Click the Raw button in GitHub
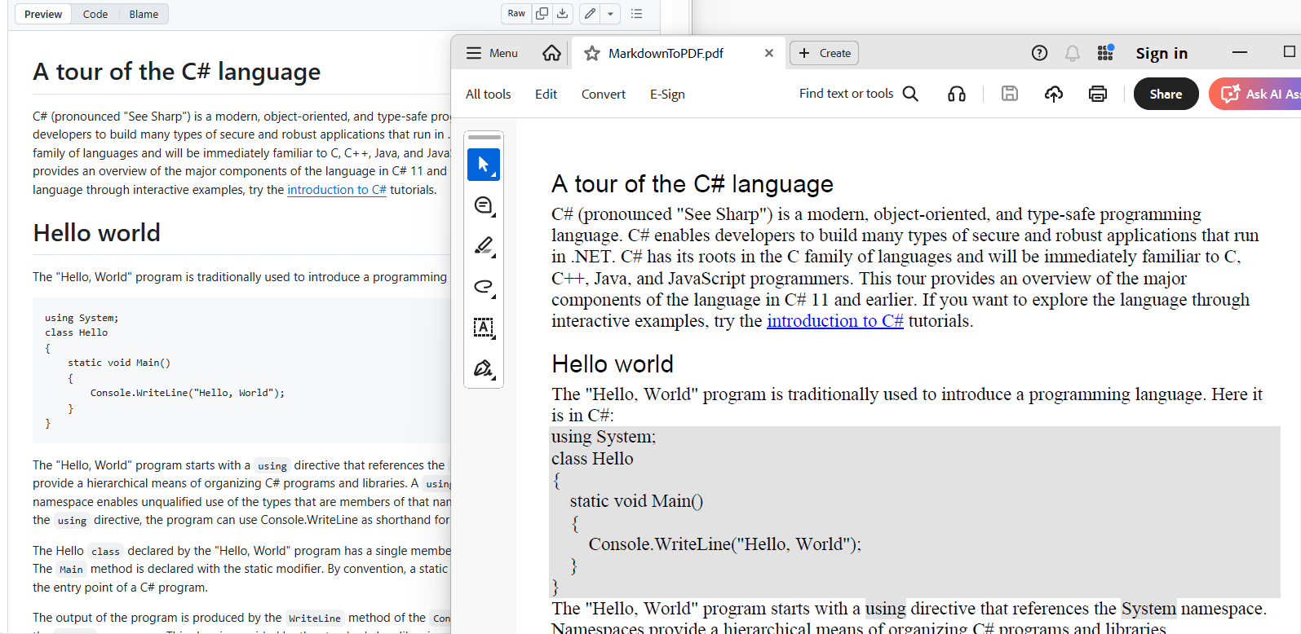1301x634 pixels. (516, 13)
